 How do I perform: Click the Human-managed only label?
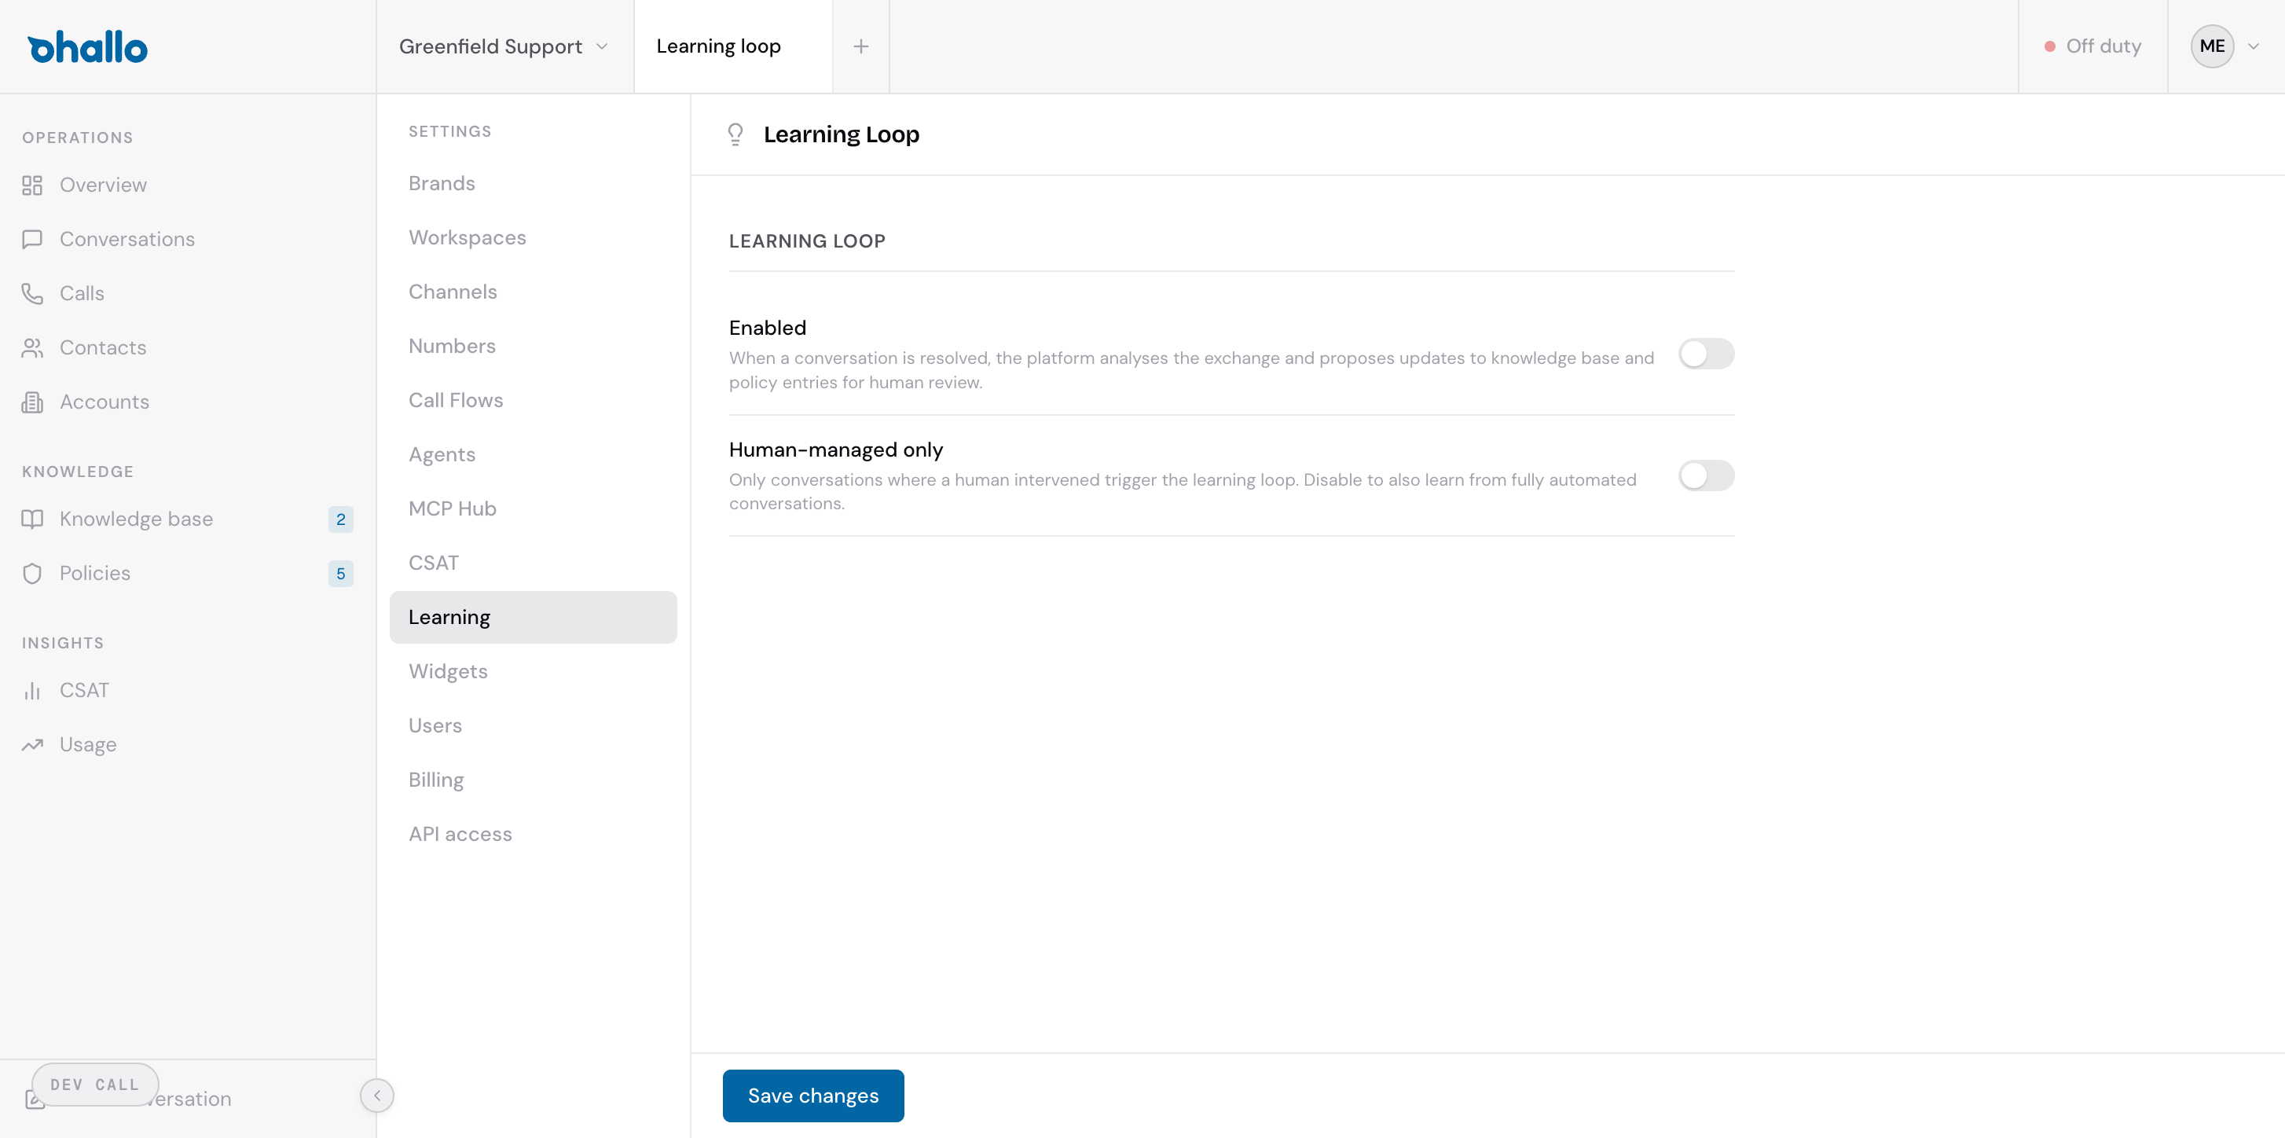click(x=835, y=450)
